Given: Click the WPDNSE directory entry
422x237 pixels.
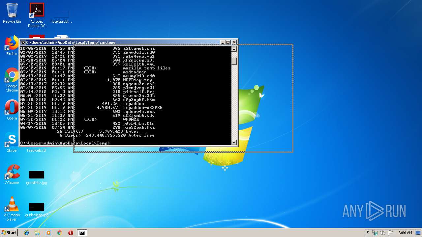Looking at the screenshot, I should point(131,119).
